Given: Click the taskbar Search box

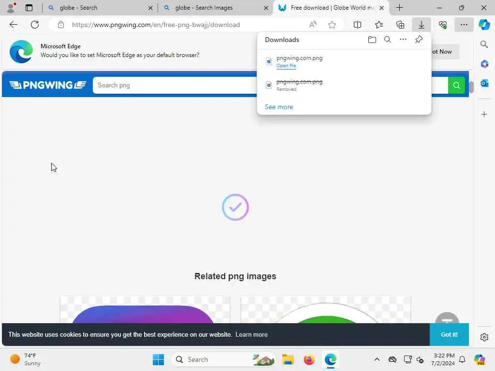Looking at the screenshot, I should [223, 359].
